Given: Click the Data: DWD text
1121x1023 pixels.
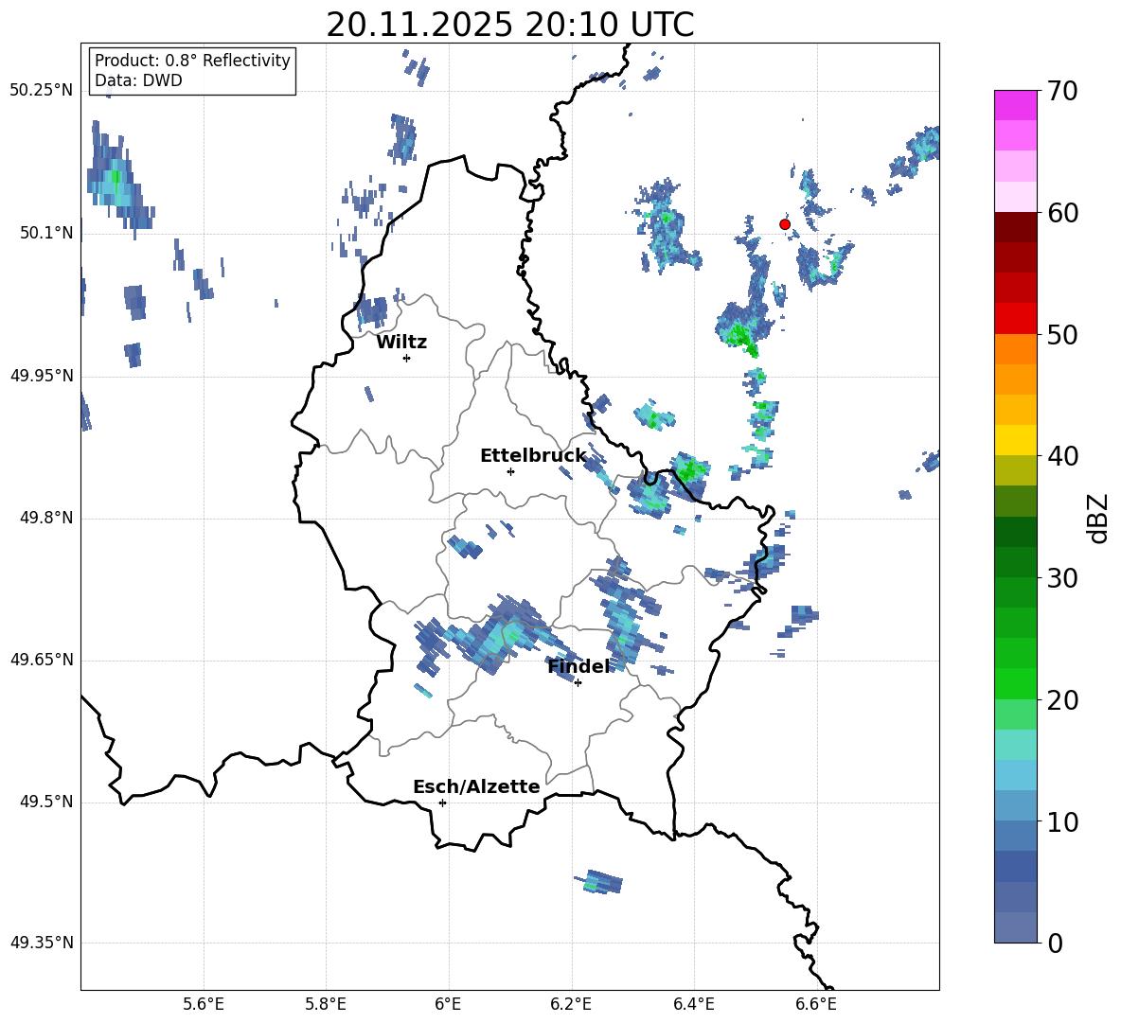Looking at the screenshot, I should [138, 80].
